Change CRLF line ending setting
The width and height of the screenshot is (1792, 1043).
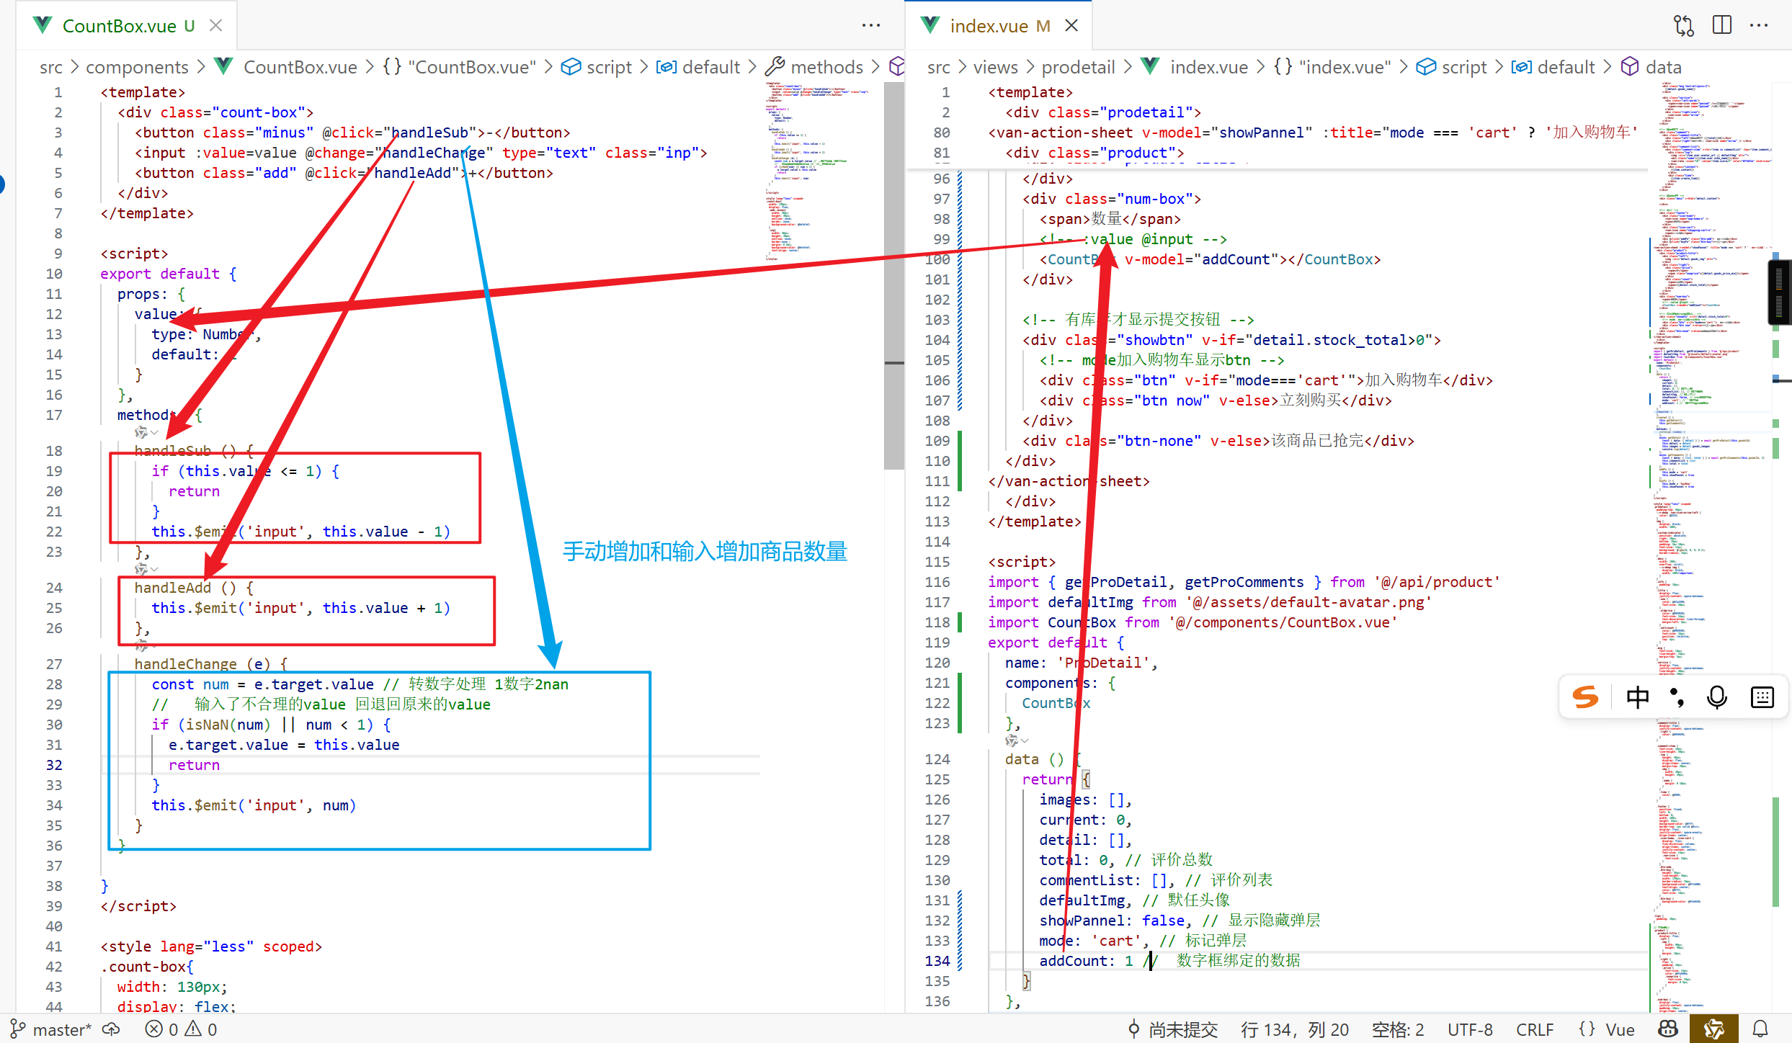(x=1534, y=1029)
